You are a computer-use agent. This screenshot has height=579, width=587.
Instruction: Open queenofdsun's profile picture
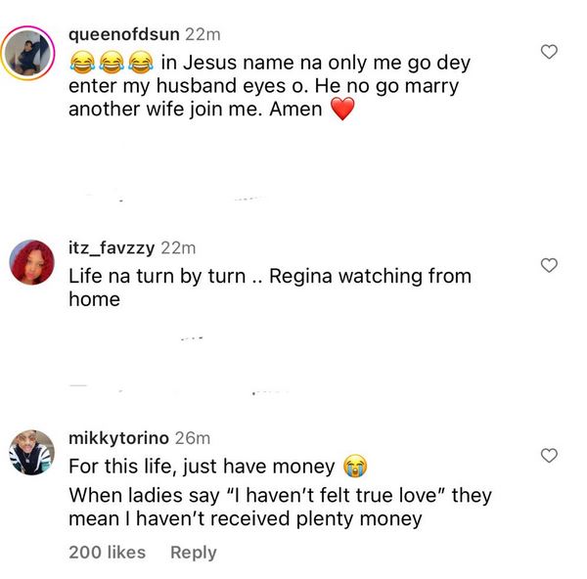(33, 54)
